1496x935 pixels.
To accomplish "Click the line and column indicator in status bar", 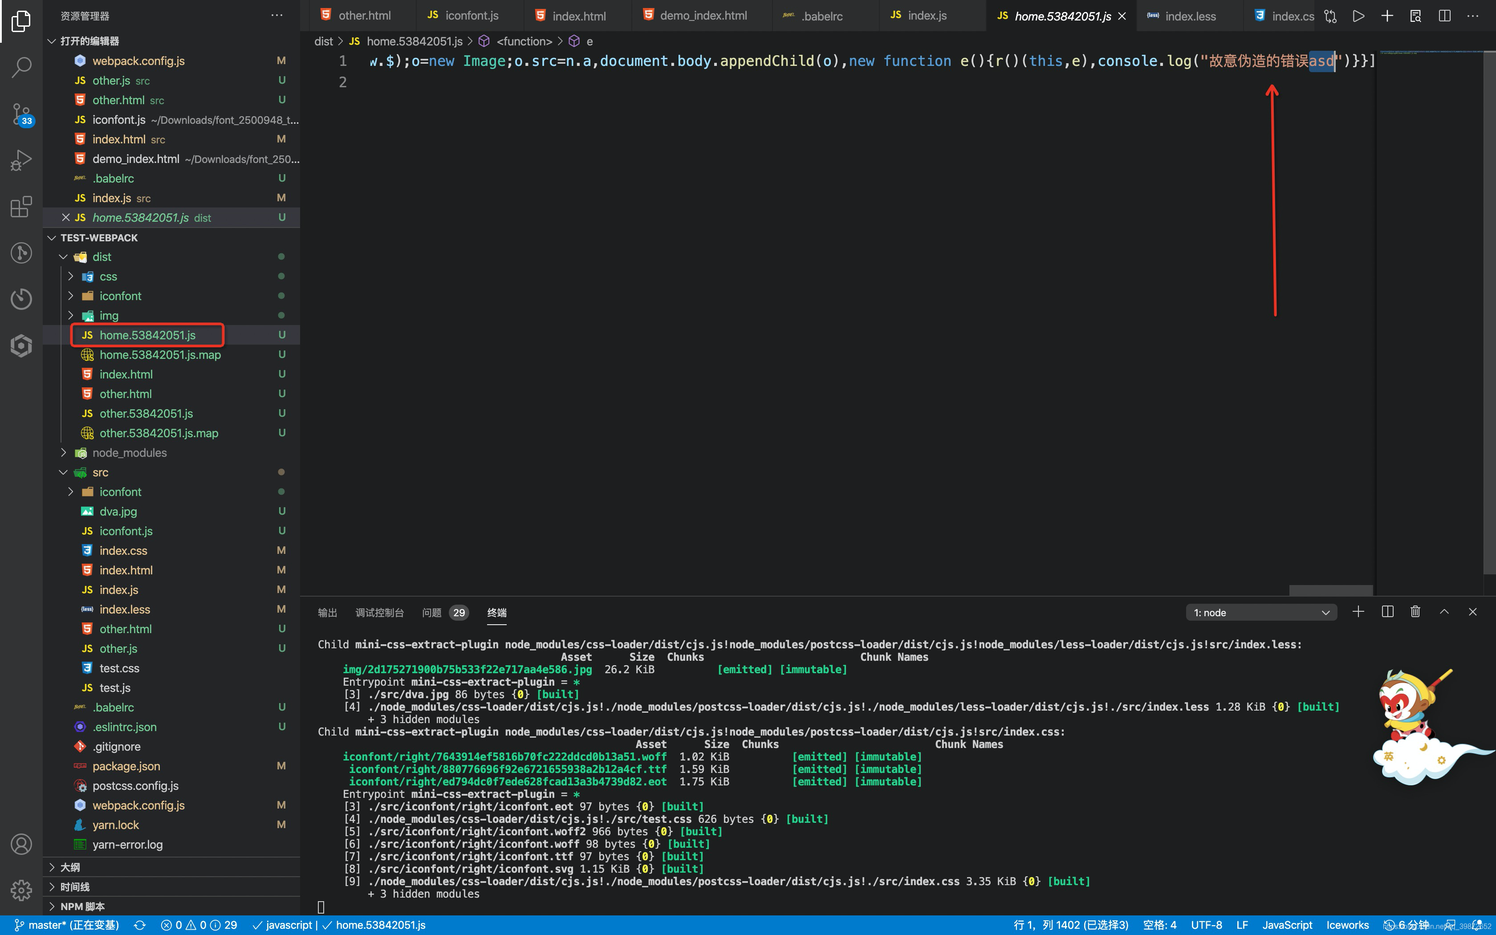I will (x=1071, y=925).
